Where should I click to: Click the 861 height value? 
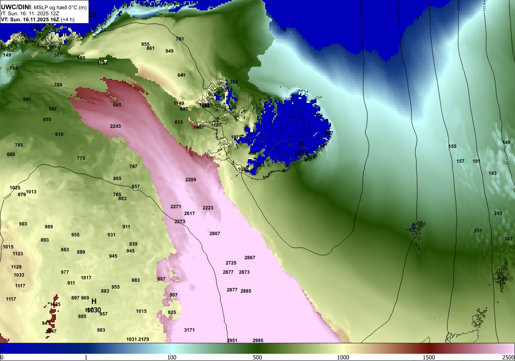(x=150, y=48)
